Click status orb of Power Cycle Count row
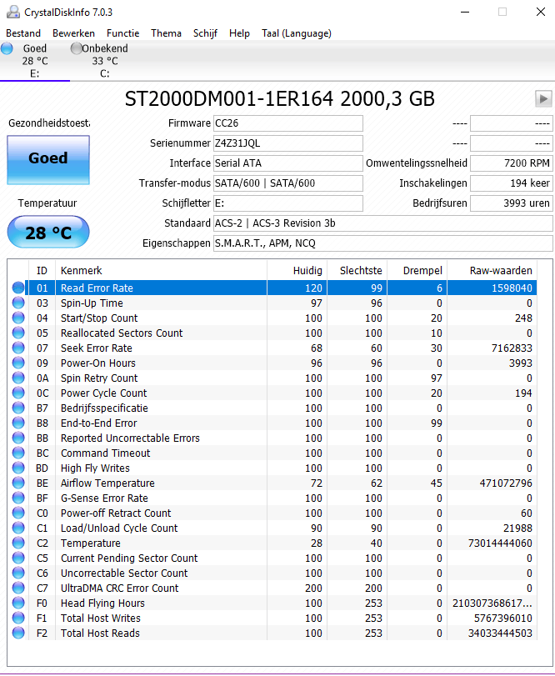Screen dimensions: 555x676 pyautogui.click(x=18, y=393)
